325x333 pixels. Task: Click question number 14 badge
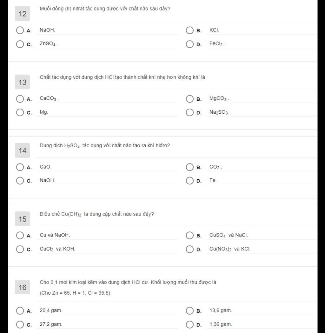22,150
